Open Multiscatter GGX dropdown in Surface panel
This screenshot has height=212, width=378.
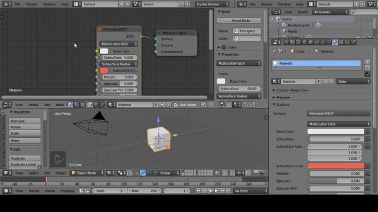(338, 124)
